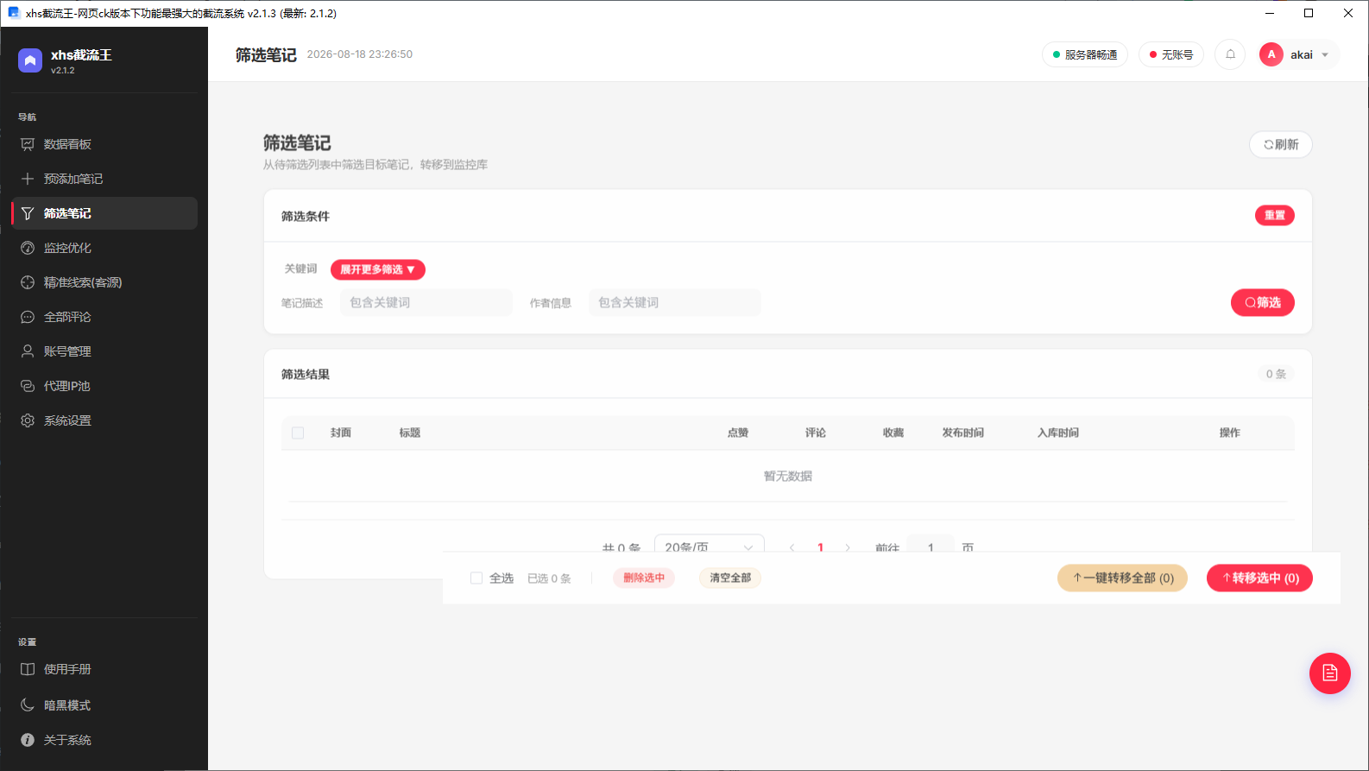
Task: Check the 全选 checkbox in bottom bar
Action: click(x=476, y=578)
